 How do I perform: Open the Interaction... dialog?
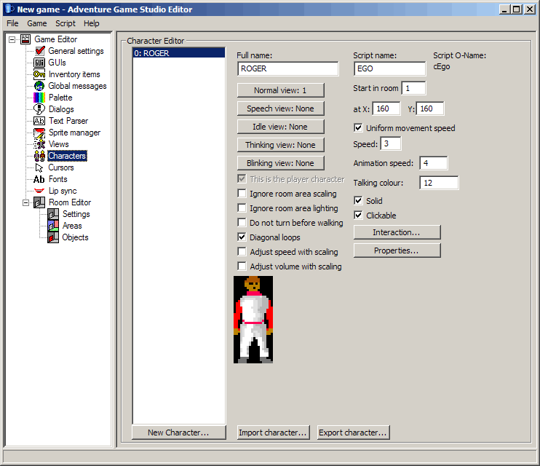(x=397, y=232)
